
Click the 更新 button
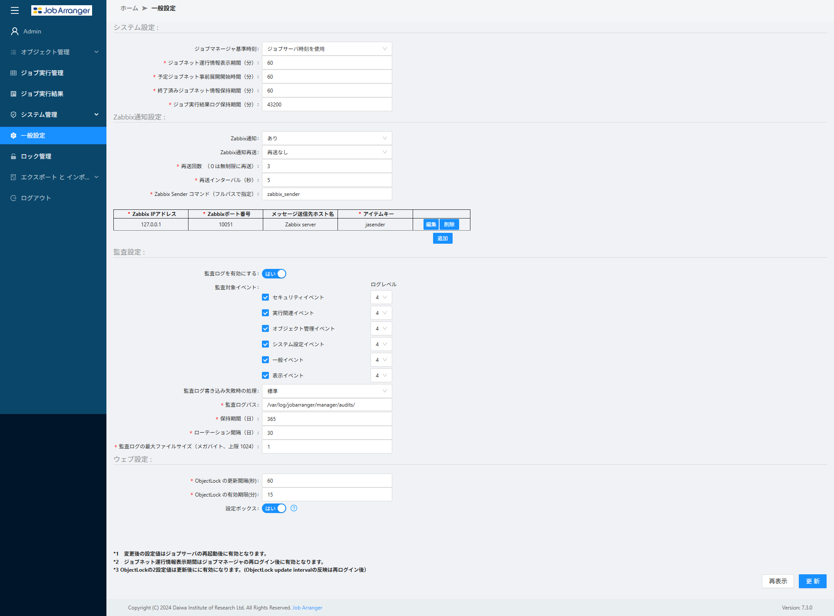coord(813,581)
